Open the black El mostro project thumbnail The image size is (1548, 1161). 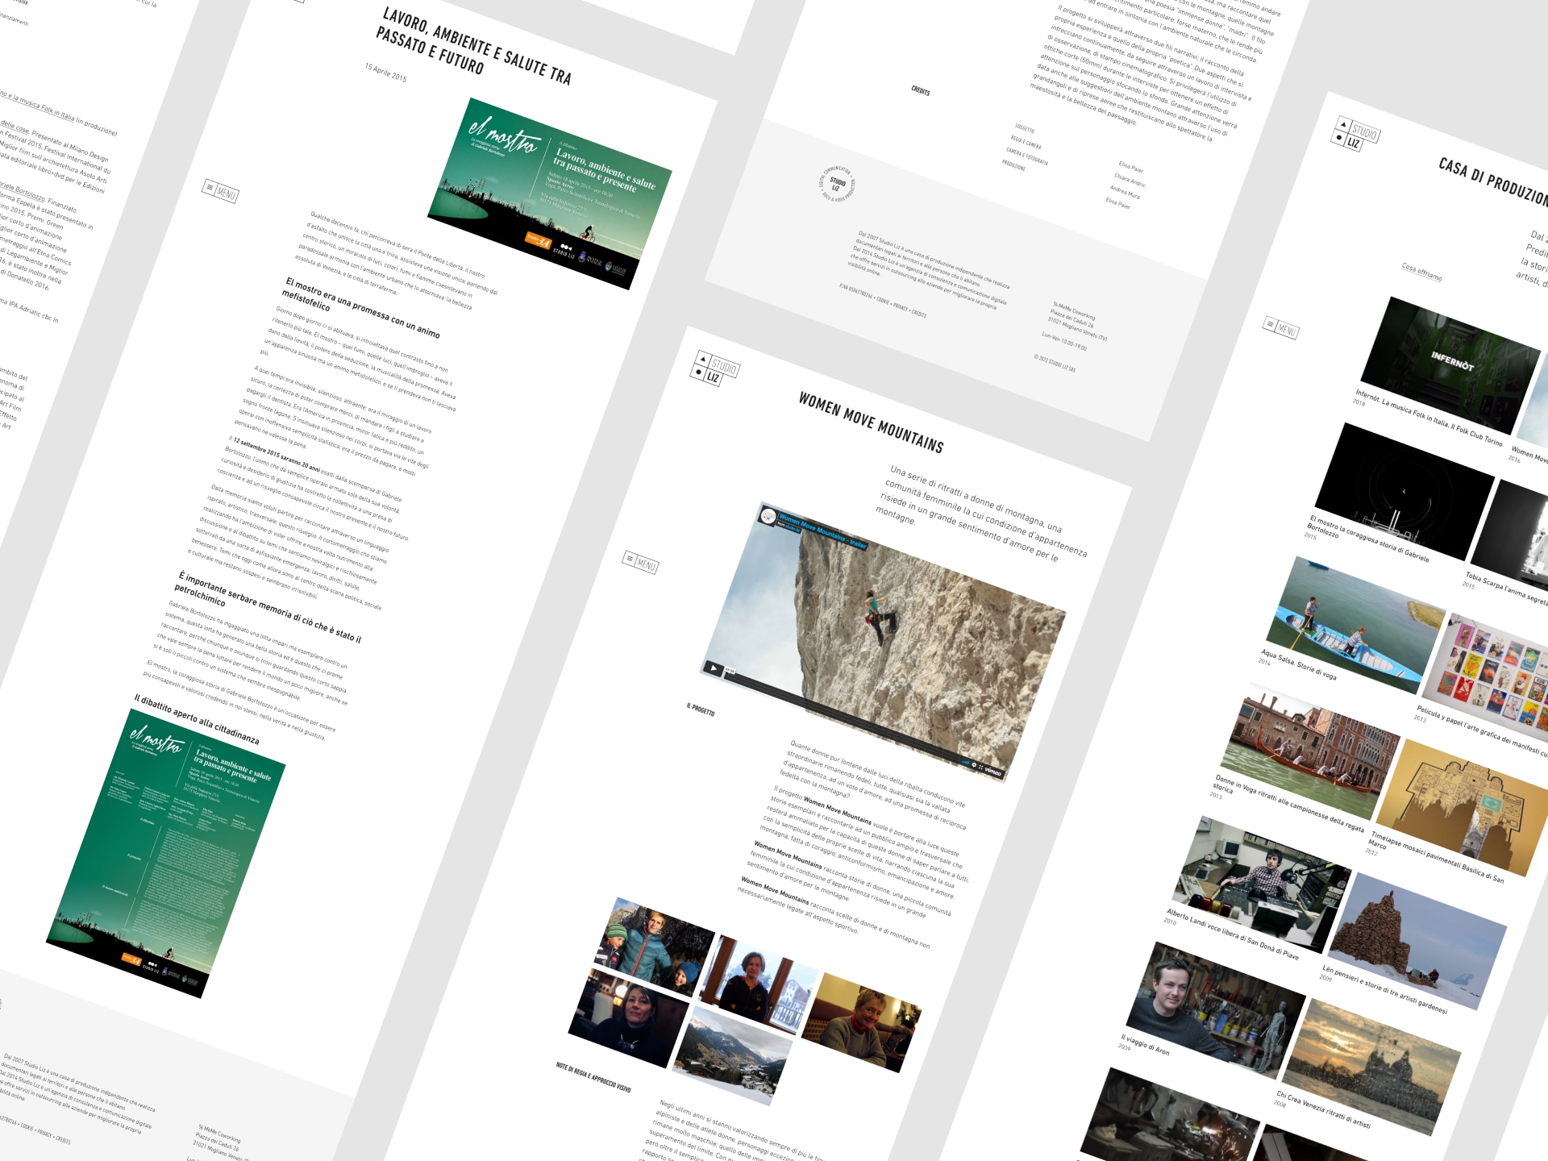pyautogui.click(x=1404, y=491)
